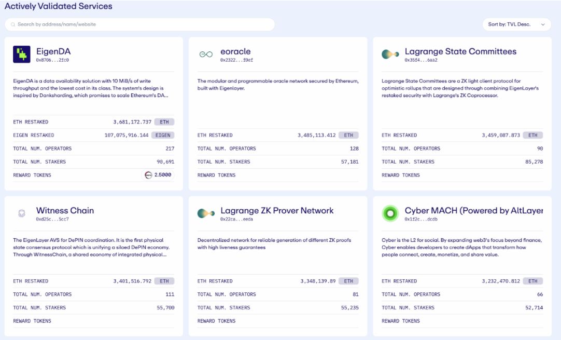Click Witness Chain address 0xd25c...5cc7
The image size is (561, 340).
pos(52,219)
